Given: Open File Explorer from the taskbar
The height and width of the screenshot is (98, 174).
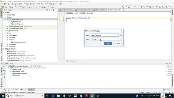Looking at the screenshot, I should tap(58, 96).
